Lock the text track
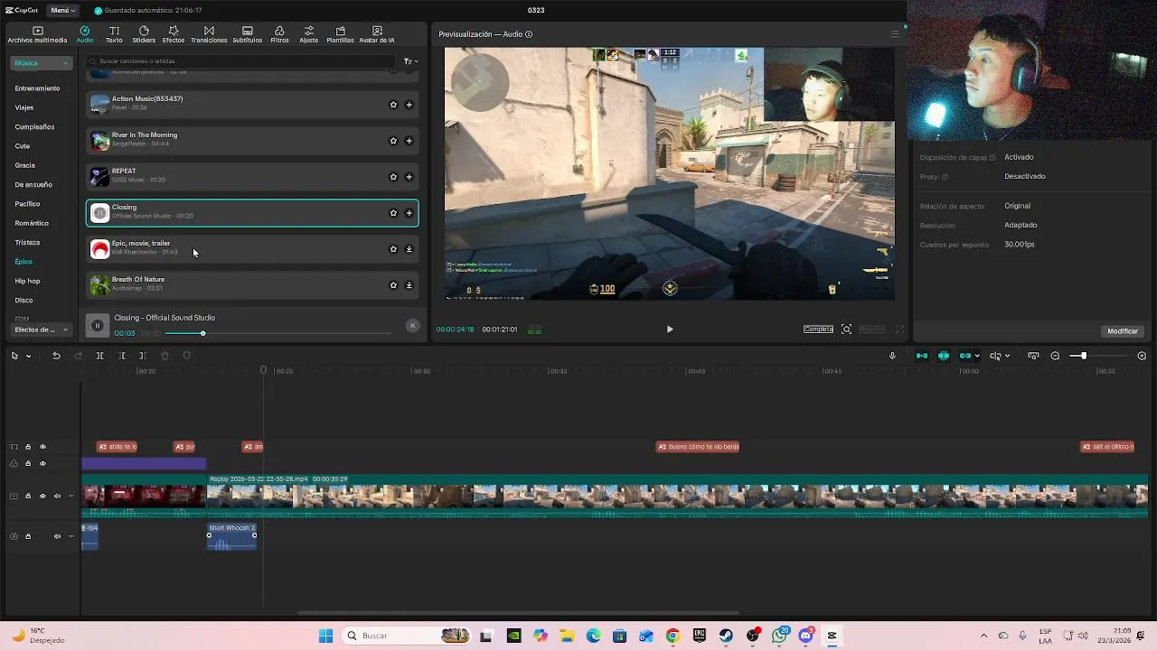1157x650 pixels. tap(28, 447)
